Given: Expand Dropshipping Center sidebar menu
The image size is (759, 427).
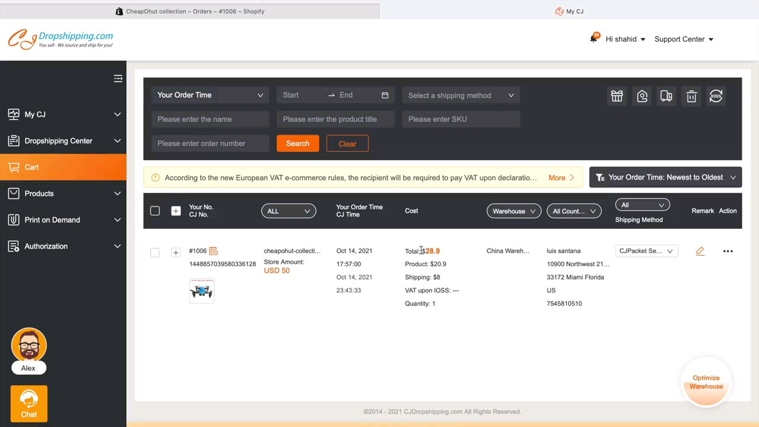Looking at the screenshot, I should 63,141.
